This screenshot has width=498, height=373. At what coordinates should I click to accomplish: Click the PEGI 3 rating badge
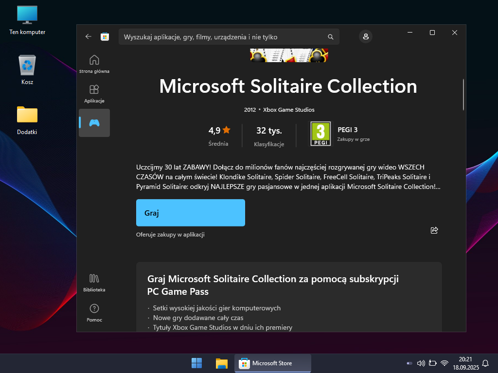(x=320, y=134)
